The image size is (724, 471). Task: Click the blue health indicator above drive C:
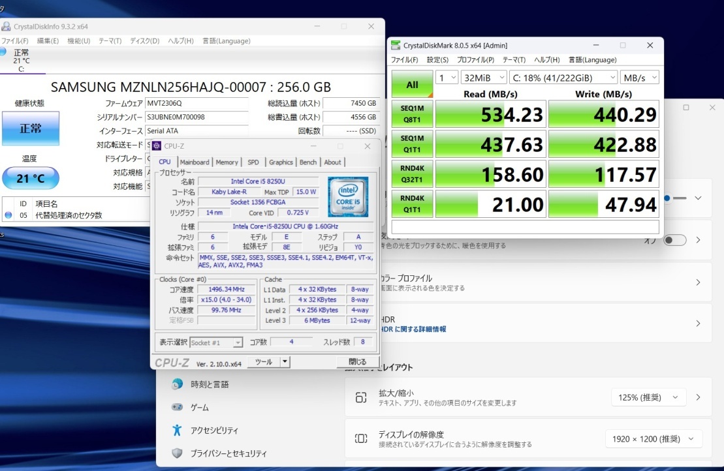[x=3, y=52]
